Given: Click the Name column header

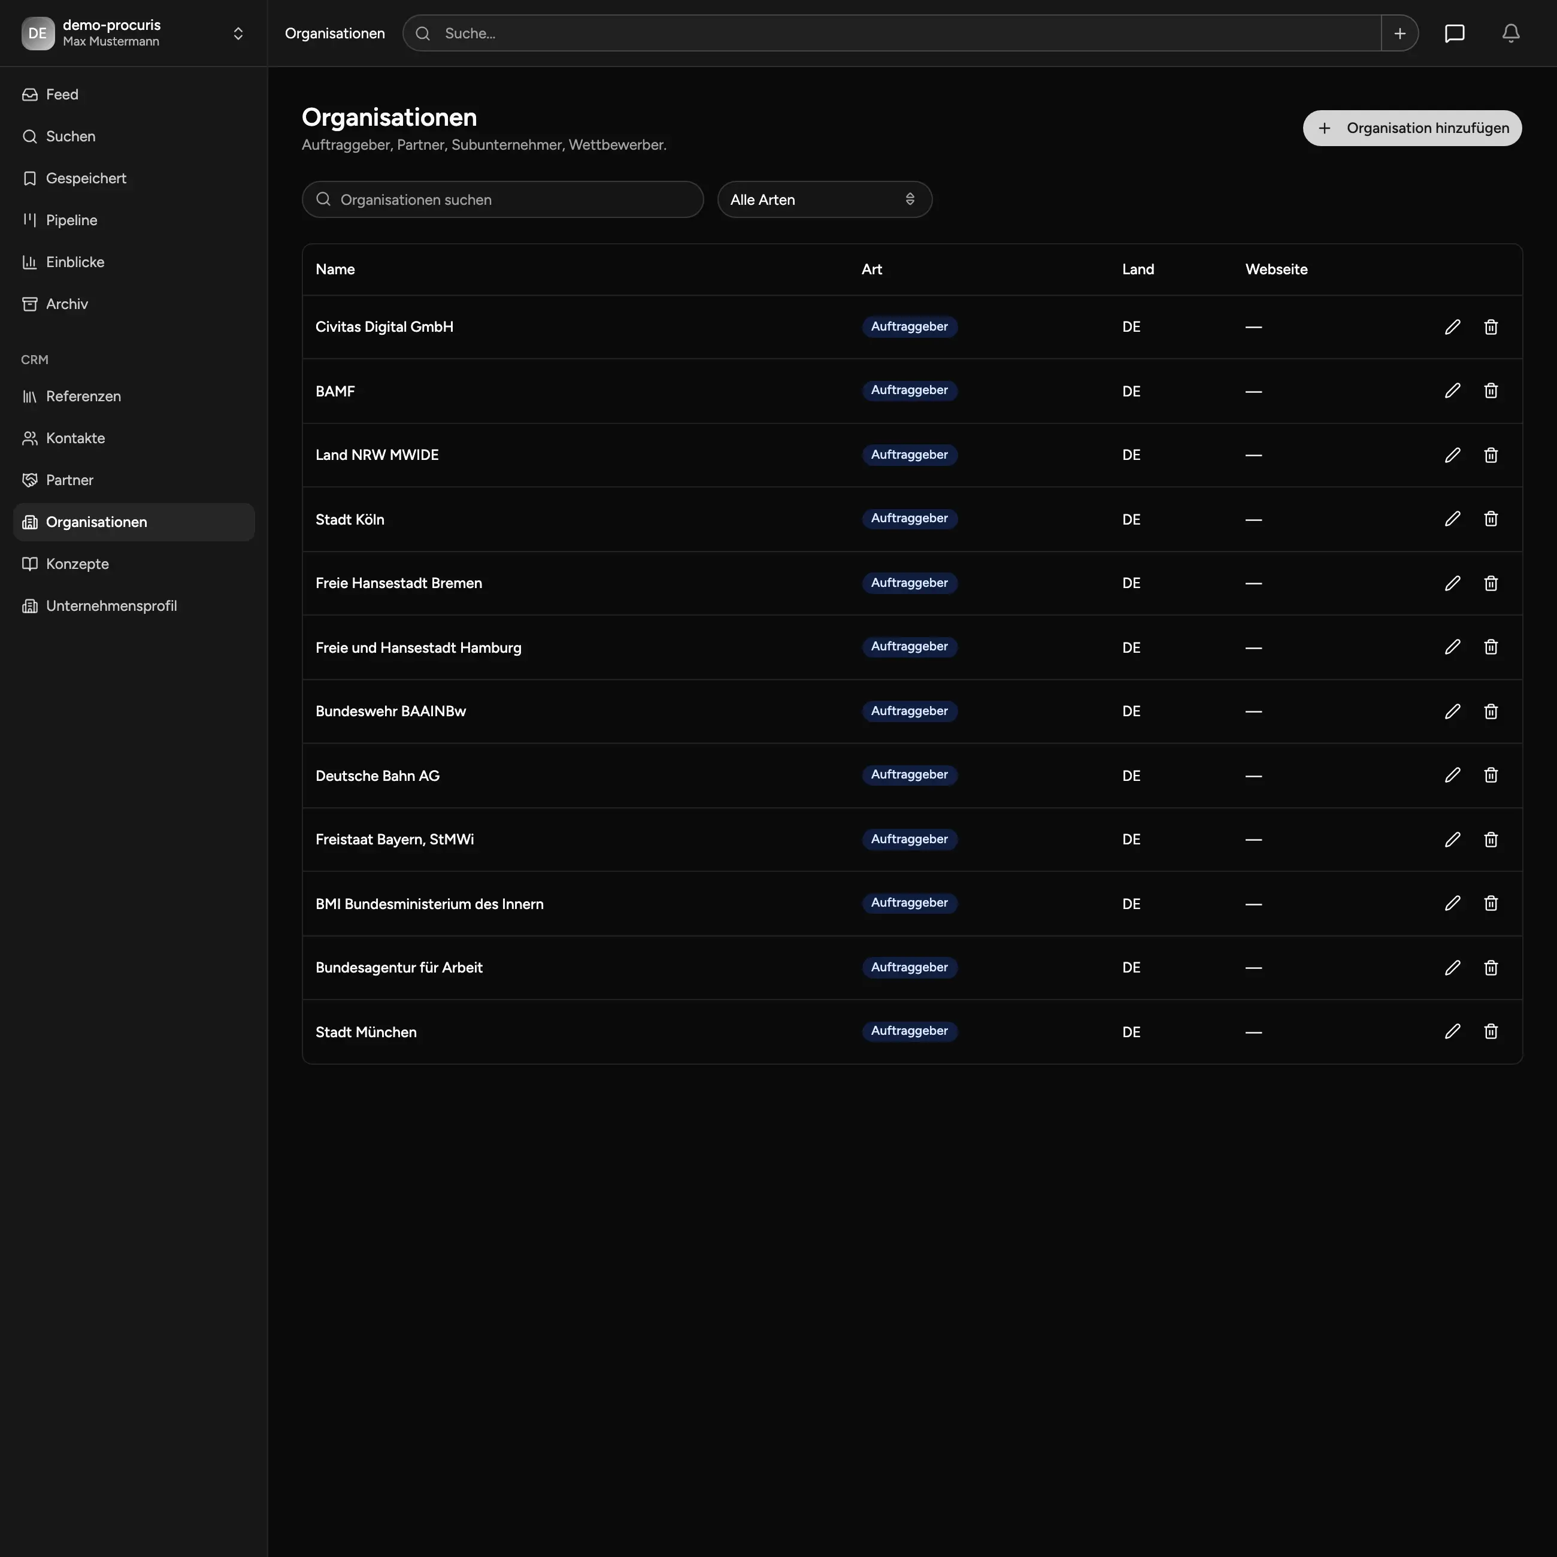Looking at the screenshot, I should [335, 269].
